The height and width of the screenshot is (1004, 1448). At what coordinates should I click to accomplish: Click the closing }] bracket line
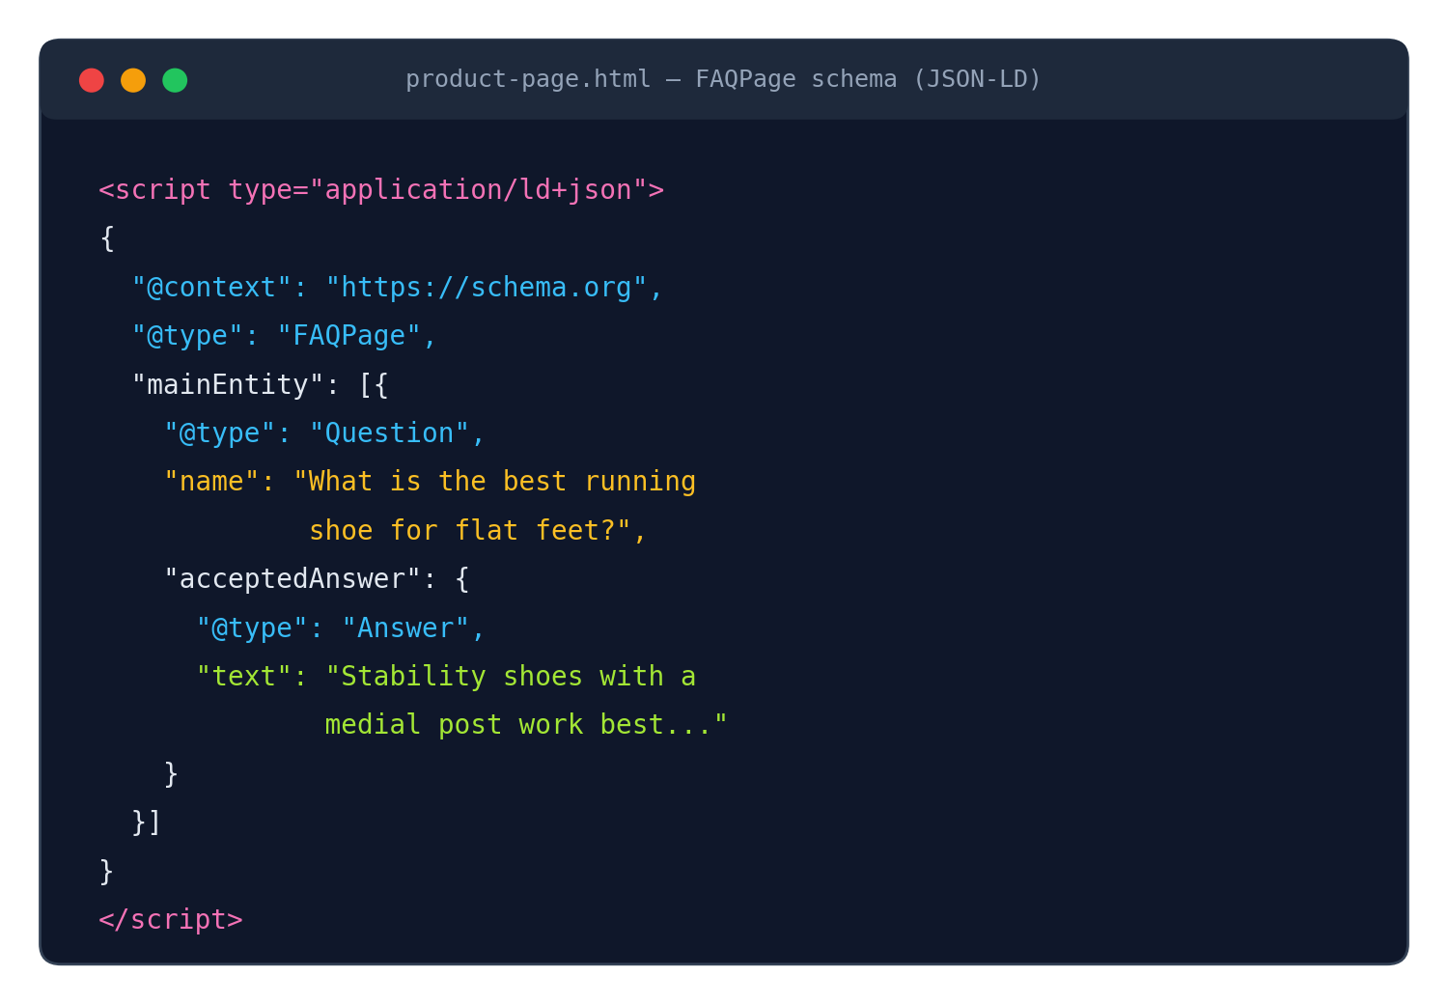point(147,823)
